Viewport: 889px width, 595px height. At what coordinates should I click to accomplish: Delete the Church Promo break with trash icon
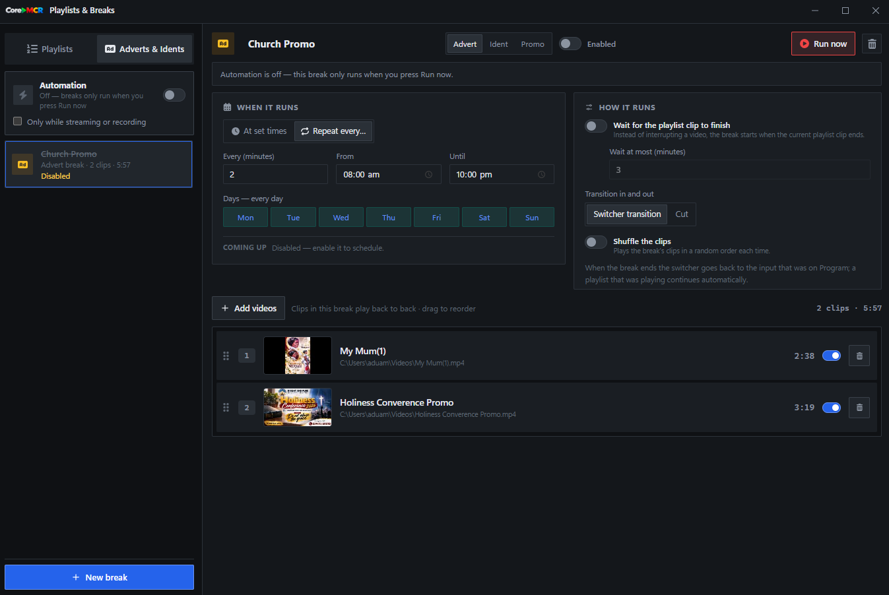pyautogui.click(x=872, y=44)
